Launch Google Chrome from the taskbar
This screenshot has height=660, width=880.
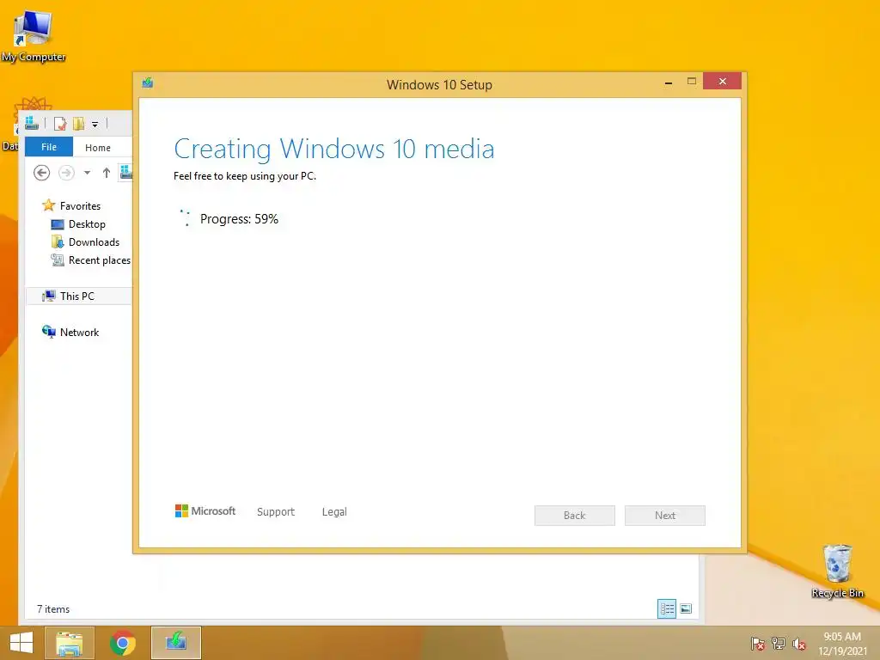pyautogui.click(x=122, y=643)
